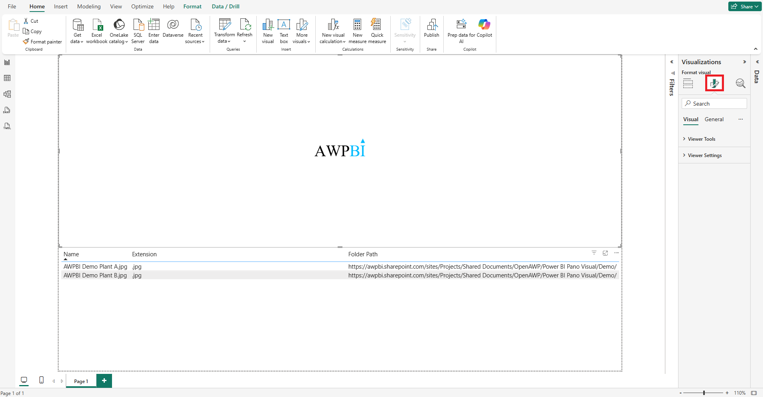Image resolution: width=763 pixels, height=397 pixels.
Task: Click the New measure icon
Action: click(358, 25)
